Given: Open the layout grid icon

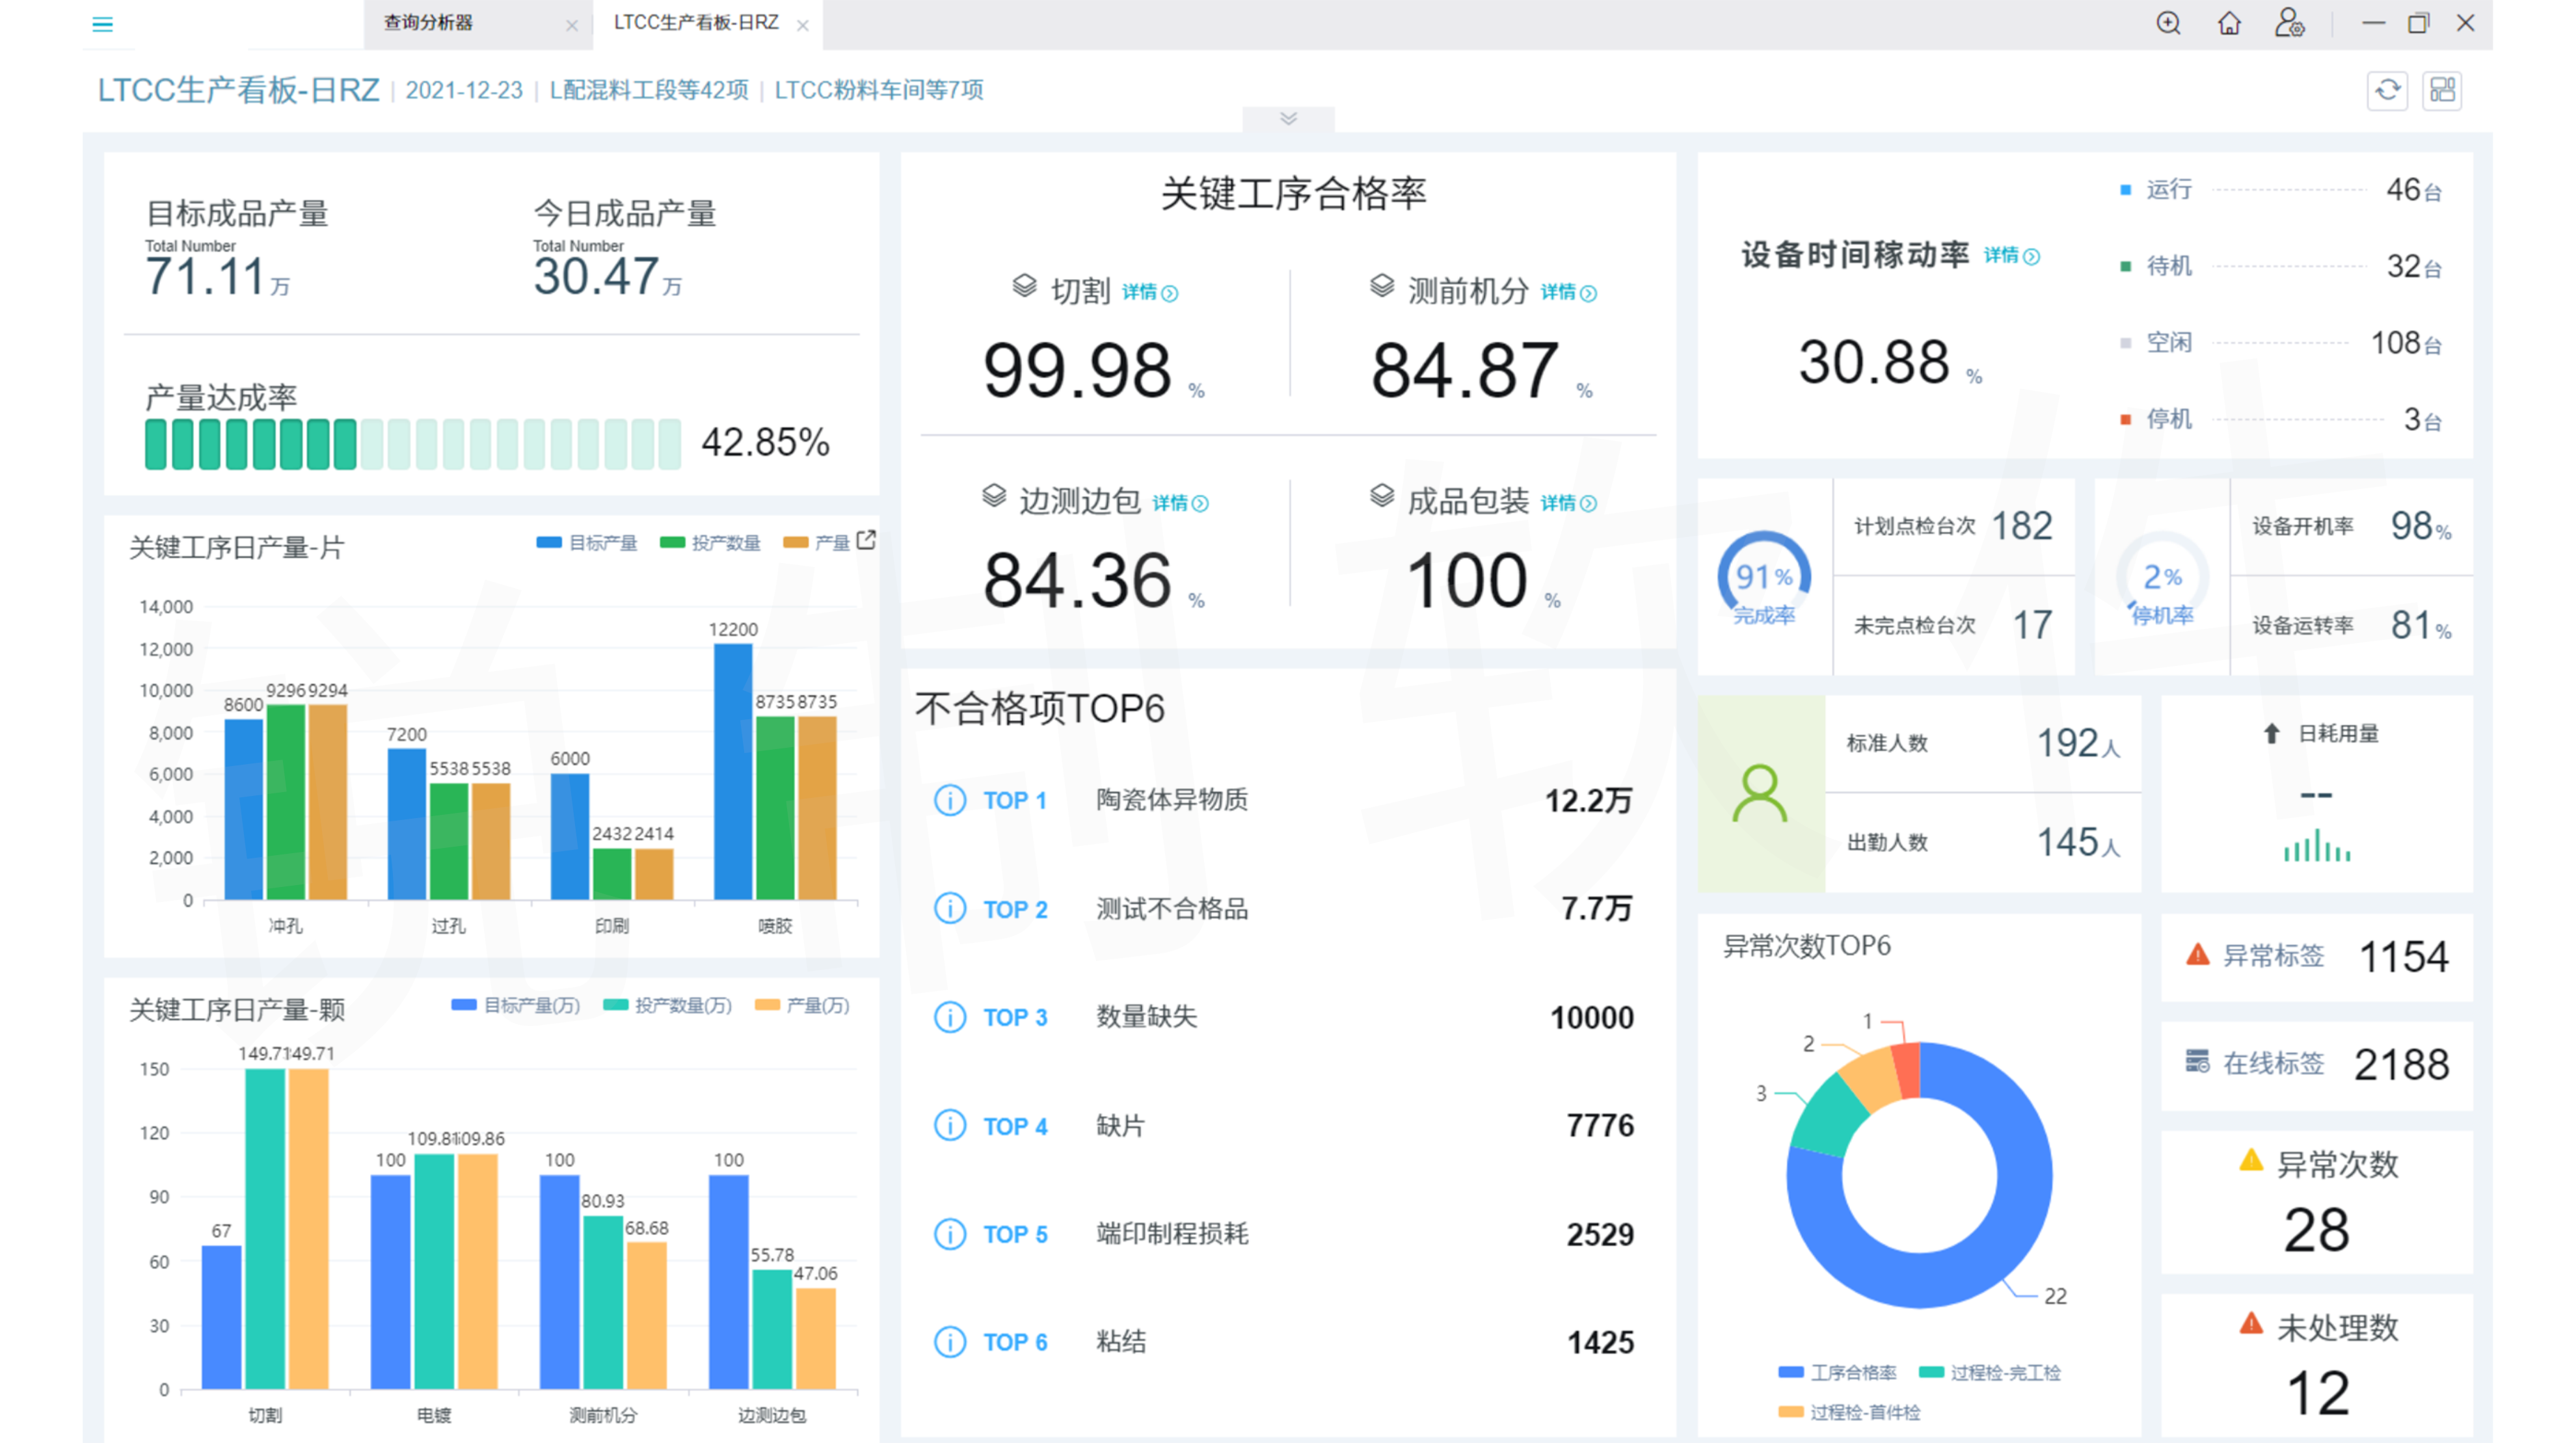Looking at the screenshot, I should (2442, 91).
